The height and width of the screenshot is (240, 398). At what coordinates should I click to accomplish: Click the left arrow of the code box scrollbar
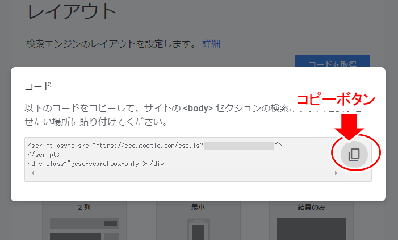coord(33,173)
